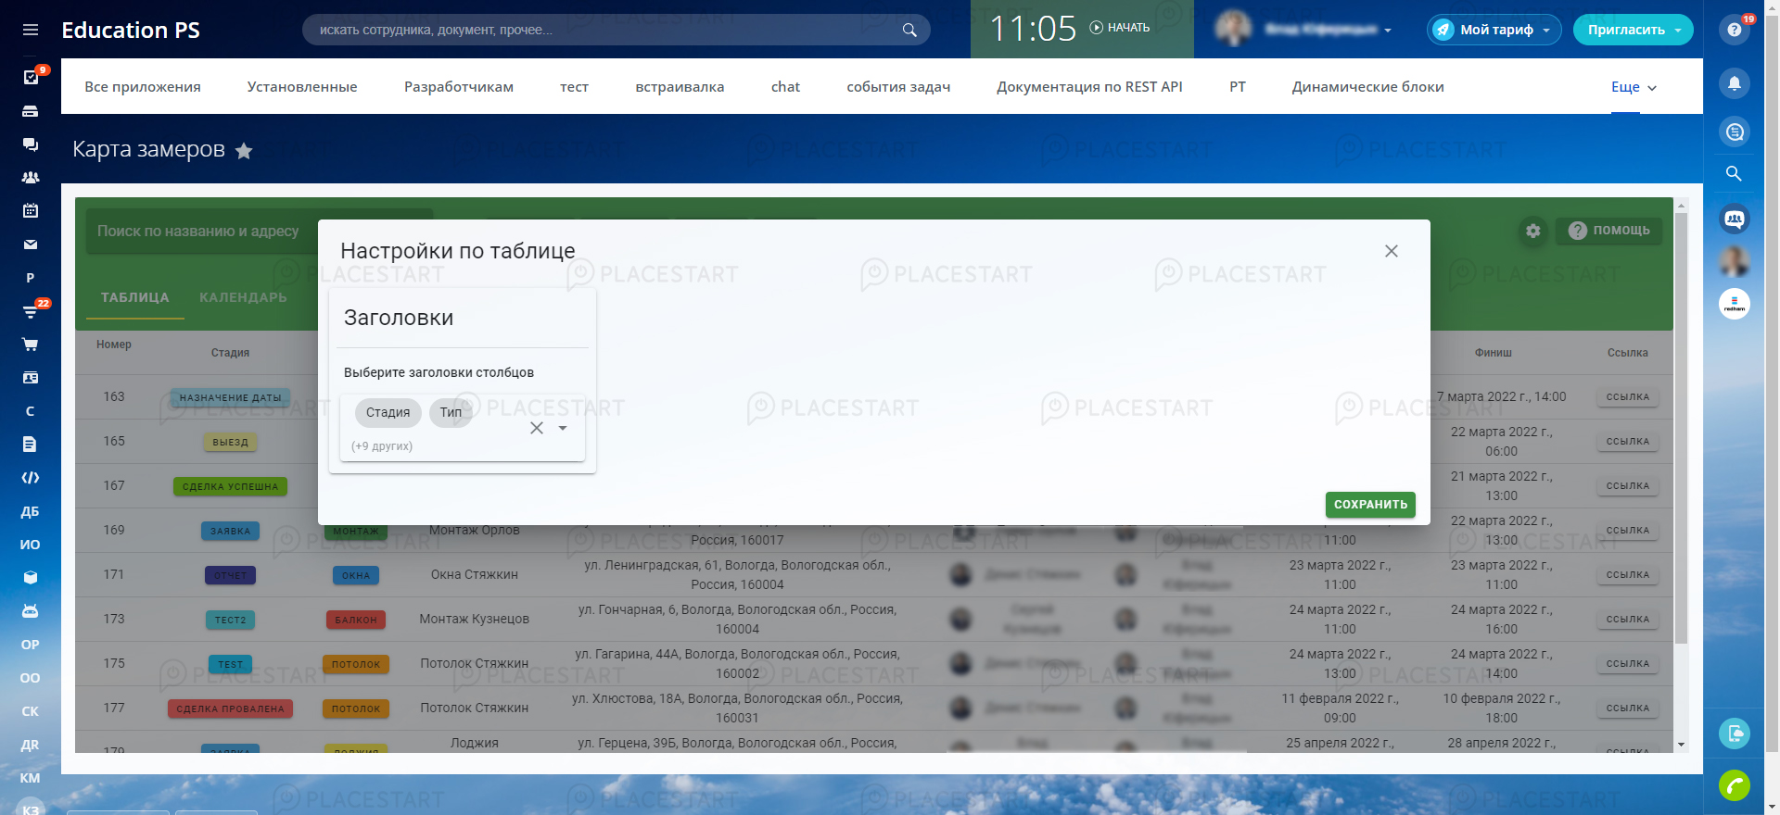Focus Поиск по названию и адресу field
This screenshot has width=1780, height=815.
(x=260, y=232)
